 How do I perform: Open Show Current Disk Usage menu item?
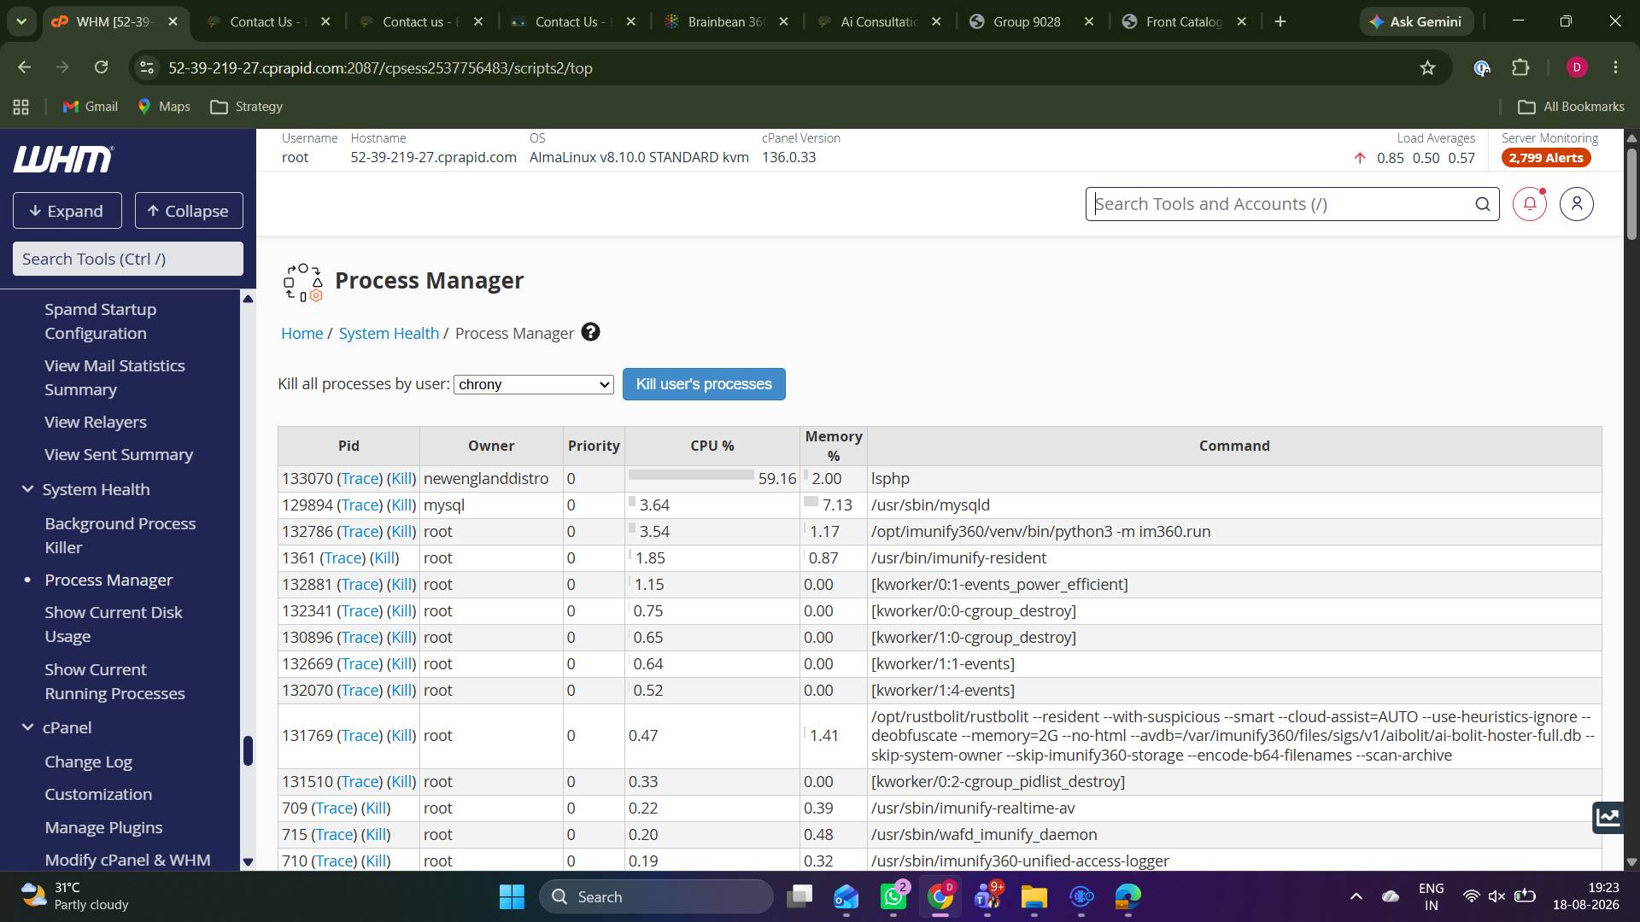pos(114,624)
